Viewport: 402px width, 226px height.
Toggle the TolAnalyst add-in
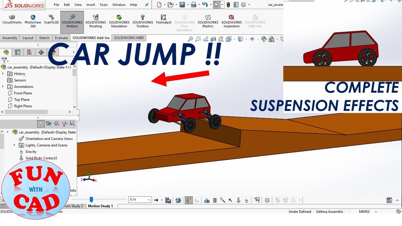164,19
